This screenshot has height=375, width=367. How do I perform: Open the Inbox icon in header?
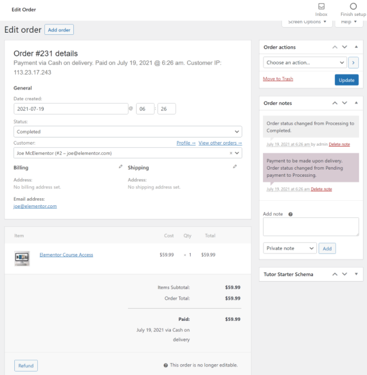point(321,7)
